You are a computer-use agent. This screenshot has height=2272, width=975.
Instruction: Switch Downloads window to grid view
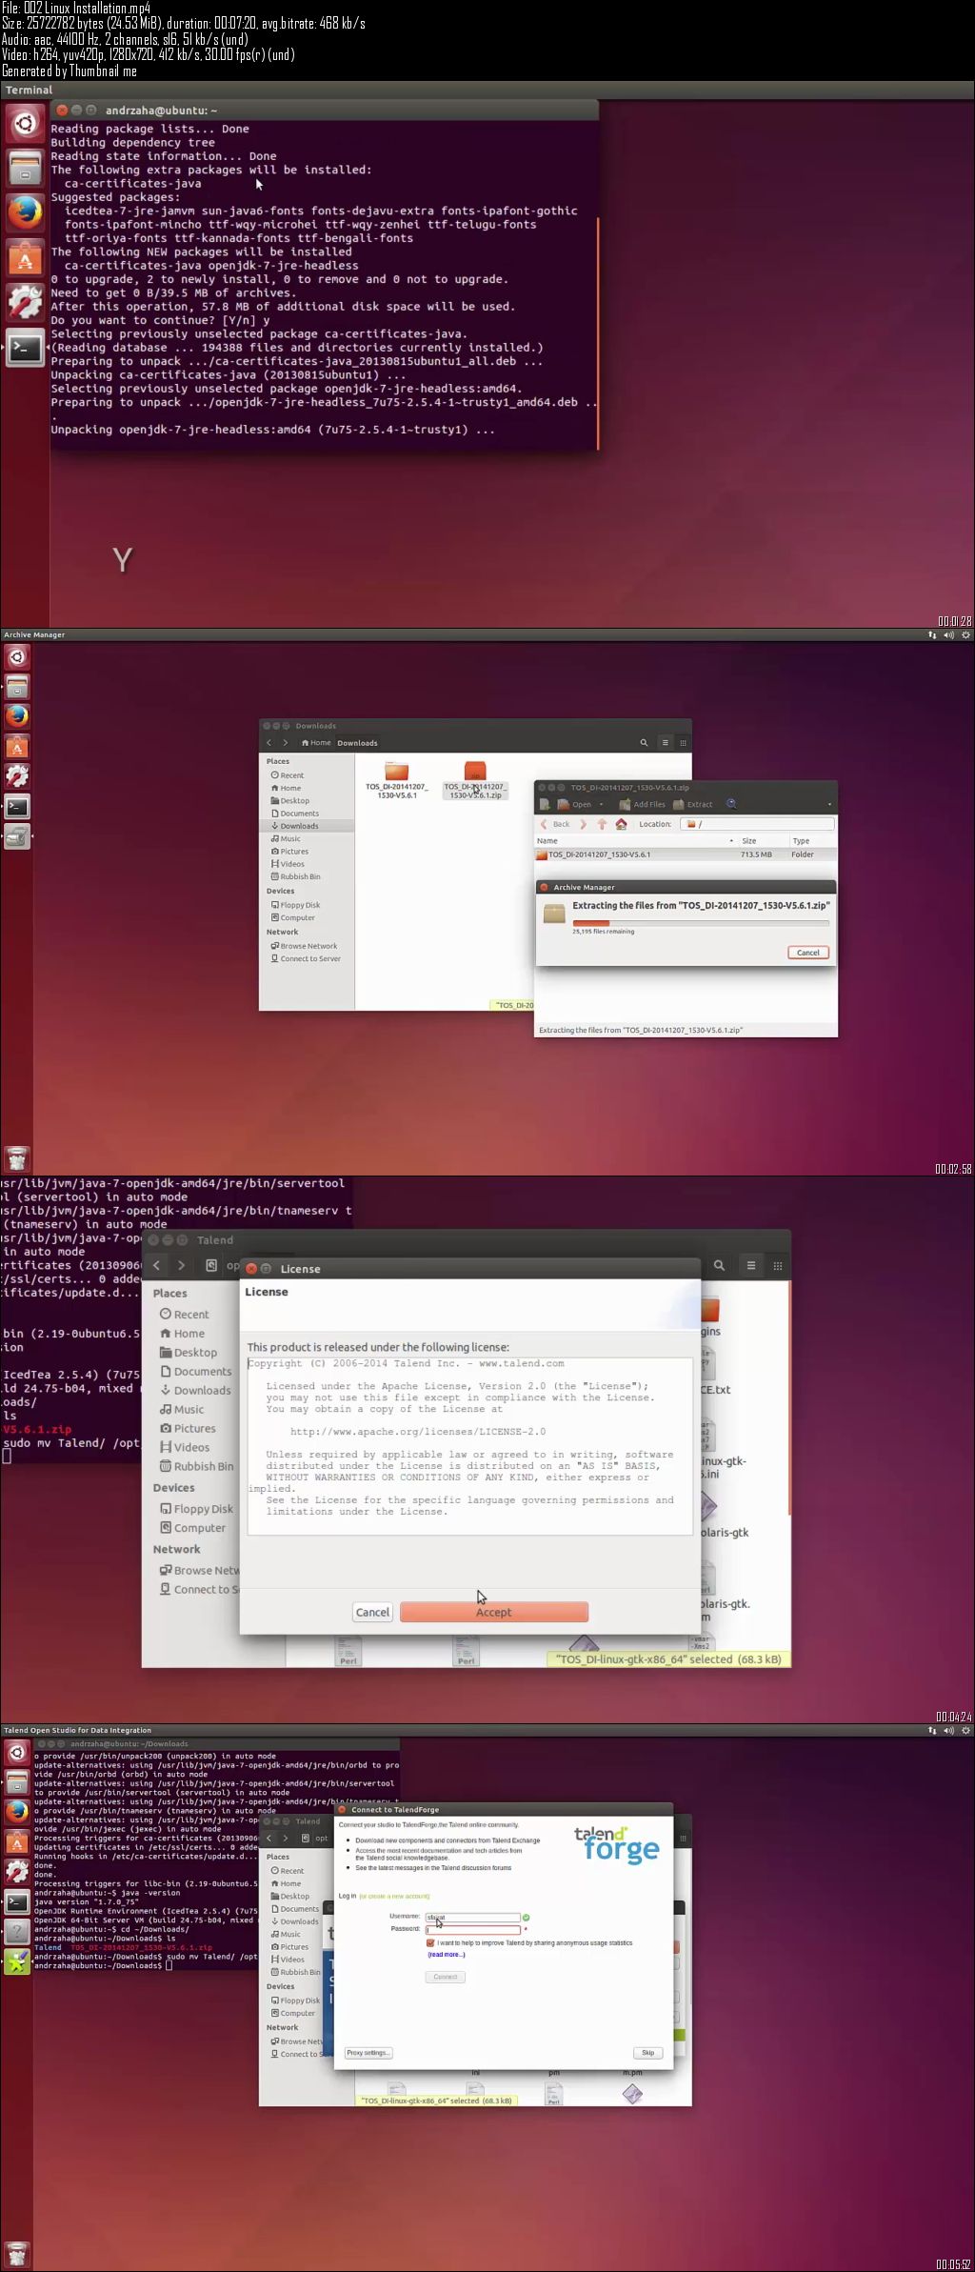point(683,743)
